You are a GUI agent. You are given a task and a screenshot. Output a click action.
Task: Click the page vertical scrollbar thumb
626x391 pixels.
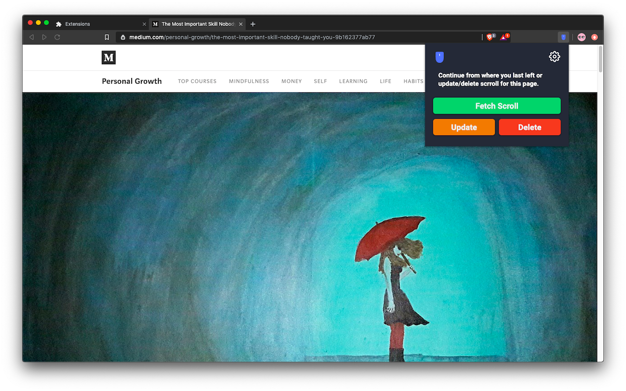[601, 59]
